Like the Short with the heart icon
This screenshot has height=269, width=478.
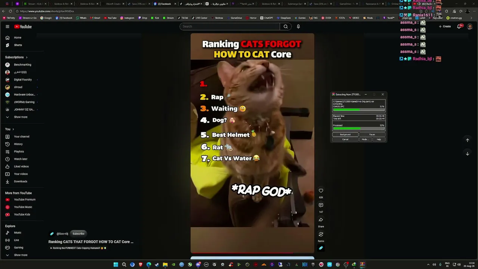(321, 191)
